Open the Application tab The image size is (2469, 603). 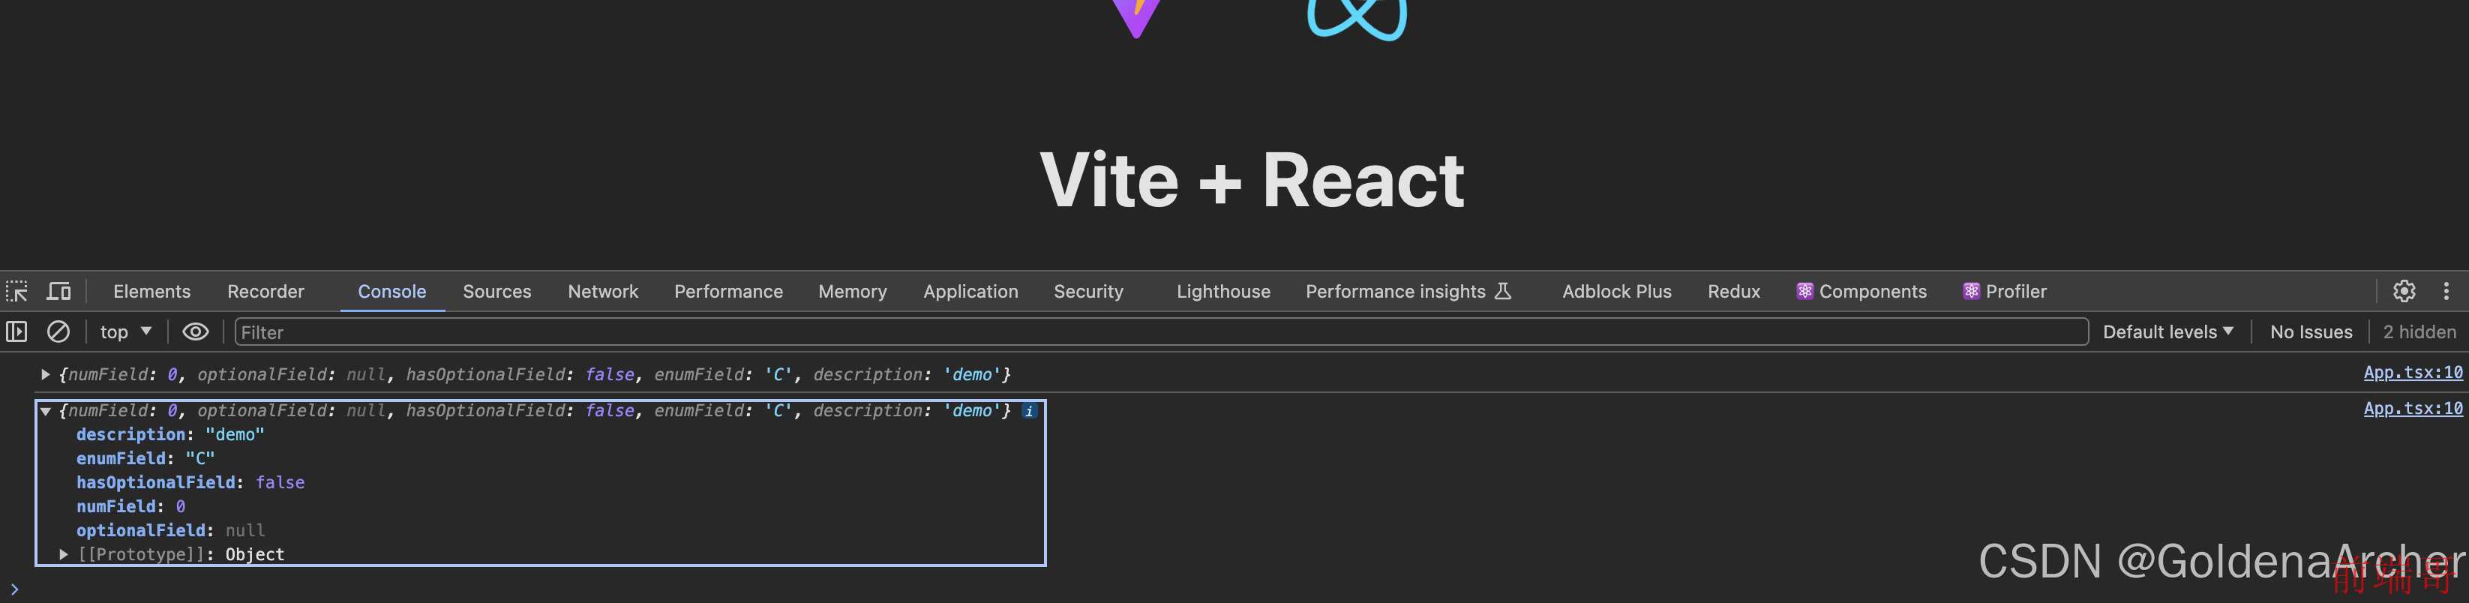click(971, 292)
